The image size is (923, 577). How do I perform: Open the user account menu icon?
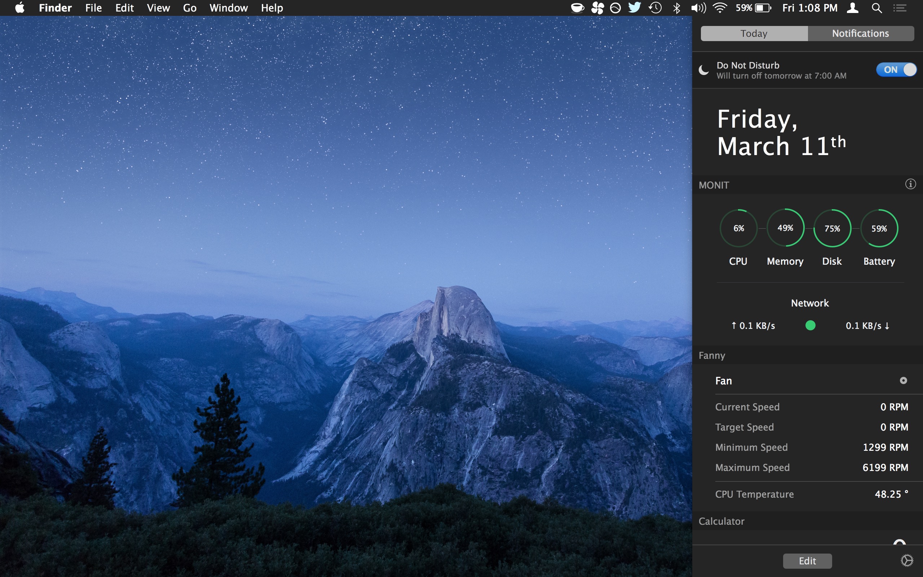click(853, 8)
